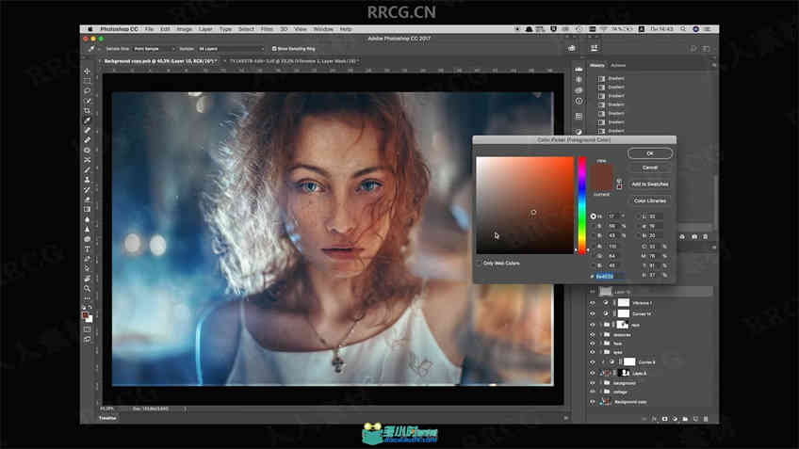799x449 pixels.
Task: Select the Horizontal Type tool
Action: tap(87, 249)
